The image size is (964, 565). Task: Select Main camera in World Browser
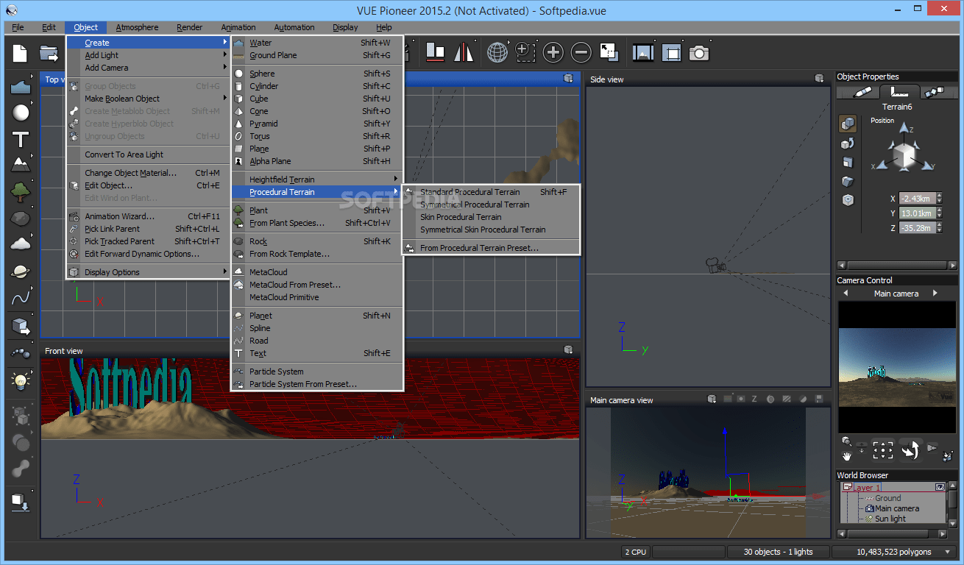tap(896, 508)
